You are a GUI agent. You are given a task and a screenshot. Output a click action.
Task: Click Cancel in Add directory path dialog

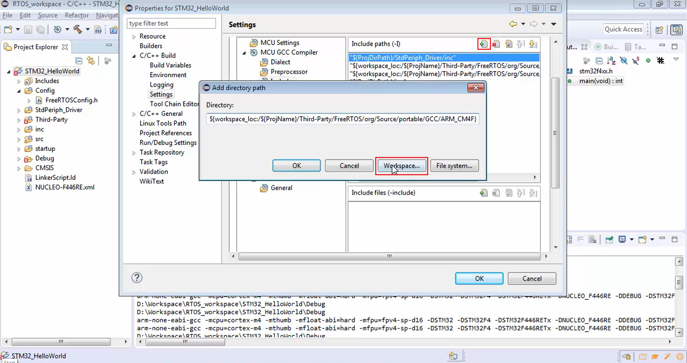(349, 166)
